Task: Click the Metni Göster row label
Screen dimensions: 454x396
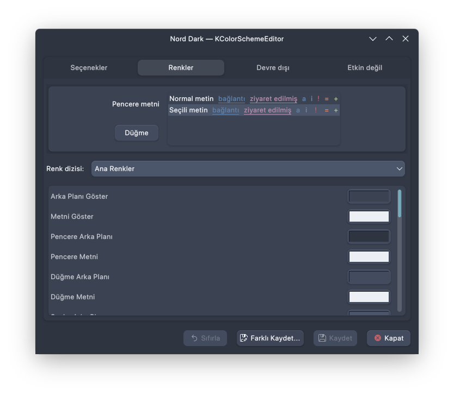Action: tap(72, 217)
